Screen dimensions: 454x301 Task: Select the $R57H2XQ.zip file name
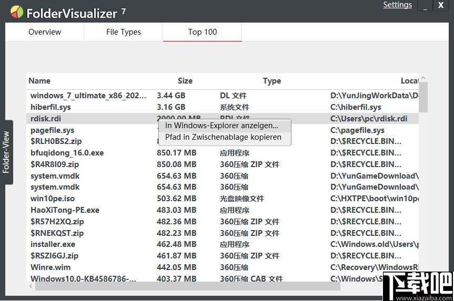(57, 222)
